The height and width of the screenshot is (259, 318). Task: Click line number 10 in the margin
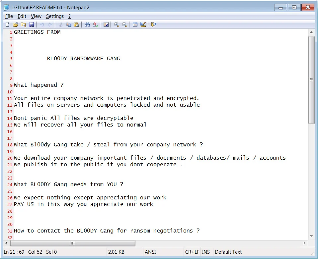[x=10, y=92]
